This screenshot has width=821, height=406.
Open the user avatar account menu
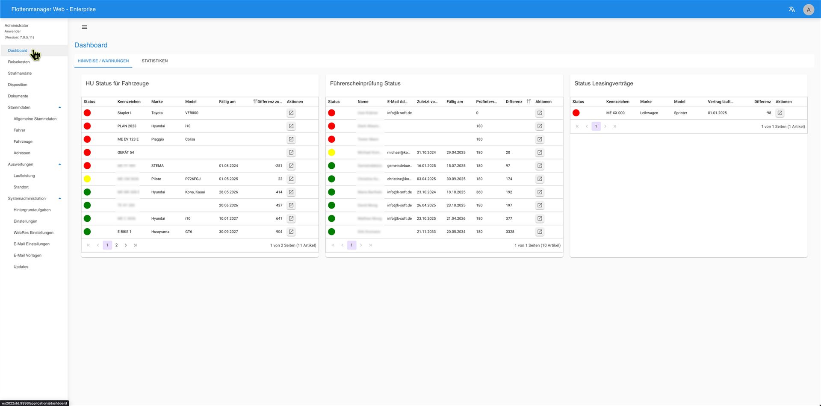808,9
